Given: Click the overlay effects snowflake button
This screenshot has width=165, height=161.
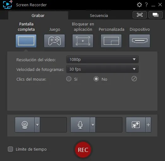Looking at the screenshot, I should [x=136, y=125].
